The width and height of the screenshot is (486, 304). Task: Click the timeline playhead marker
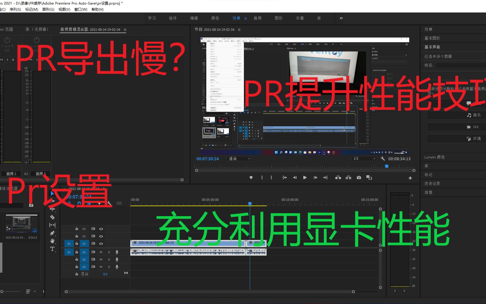click(x=250, y=204)
